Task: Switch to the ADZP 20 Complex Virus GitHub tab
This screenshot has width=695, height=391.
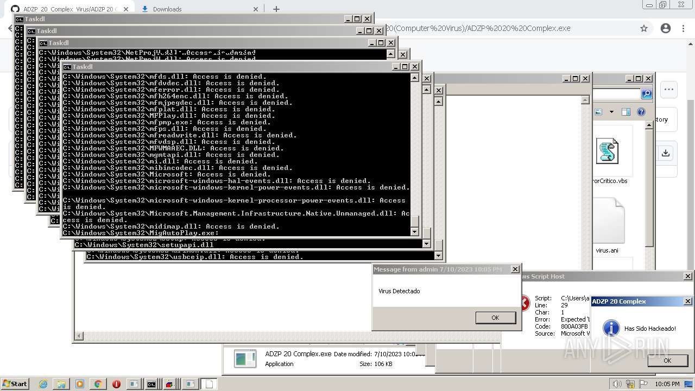Action: [71, 9]
